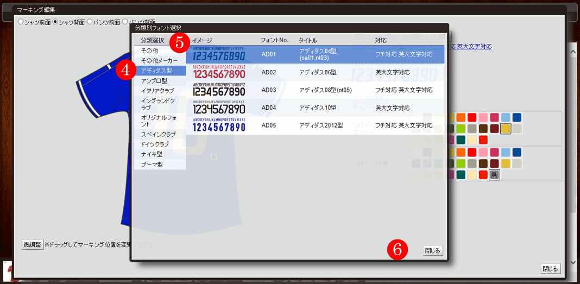Pick cream swatch in upper color palette
The width and height of the screenshot is (580, 284).
472,140
